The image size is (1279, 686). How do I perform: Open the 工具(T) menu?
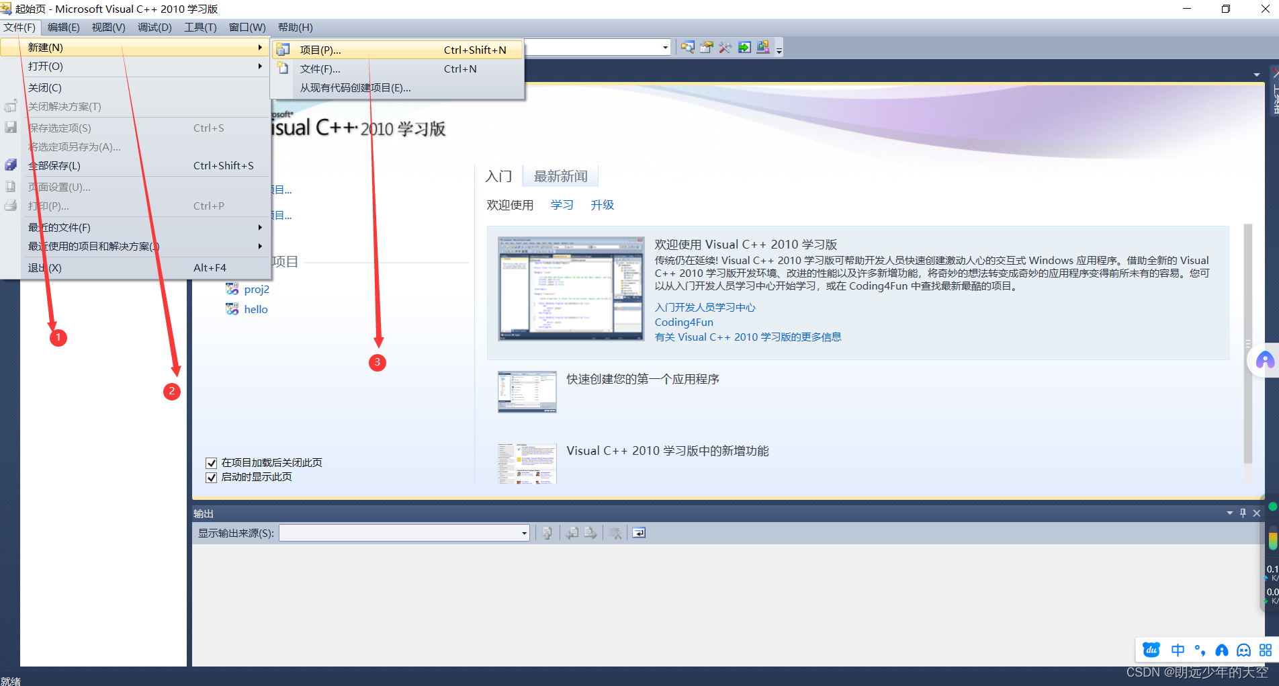click(x=200, y=27)
